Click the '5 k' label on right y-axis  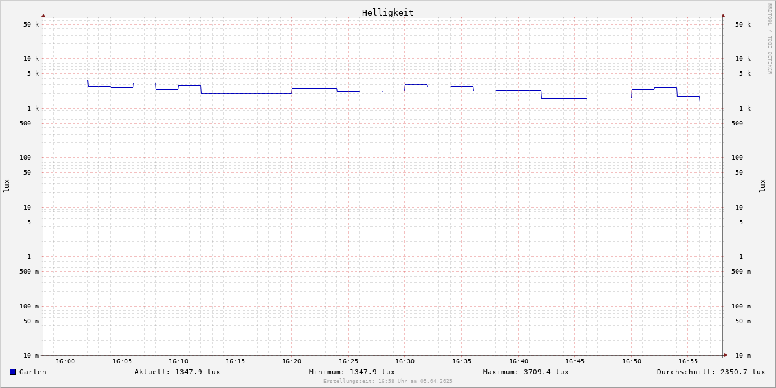(x=745, y=74)
